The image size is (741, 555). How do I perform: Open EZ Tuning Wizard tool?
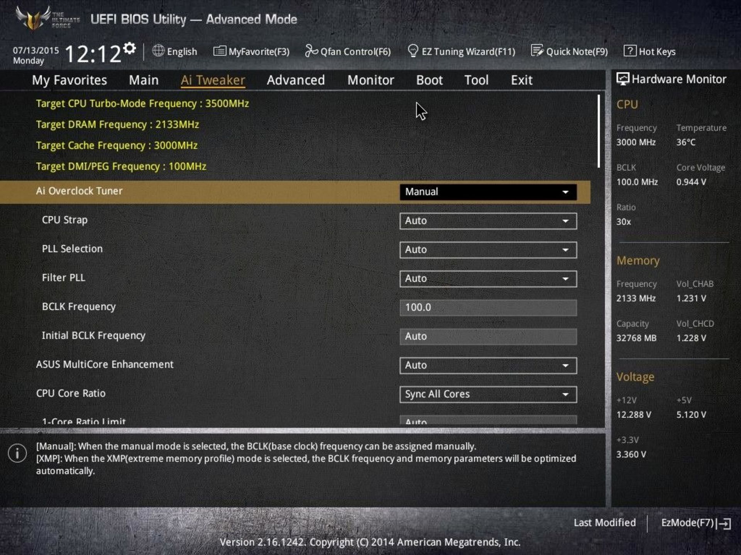(x=461, y=51)
